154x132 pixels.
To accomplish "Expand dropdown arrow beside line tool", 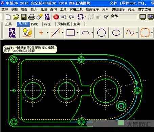I will 63,33.
